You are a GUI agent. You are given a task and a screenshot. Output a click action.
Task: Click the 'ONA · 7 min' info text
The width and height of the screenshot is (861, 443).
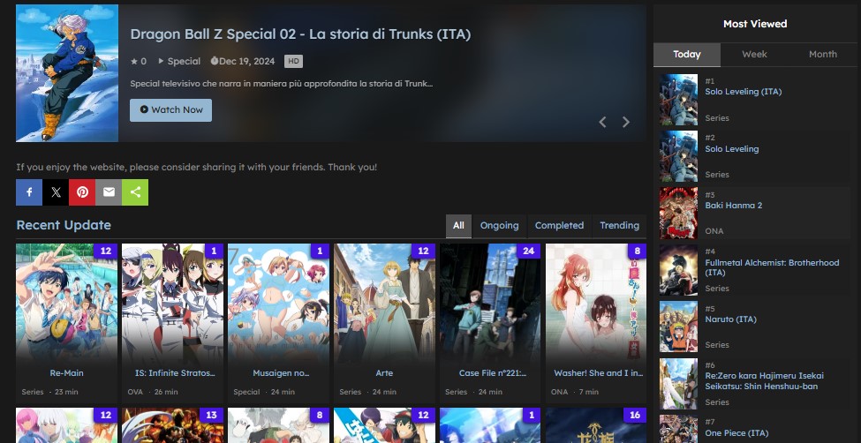(x=575, y=392)
